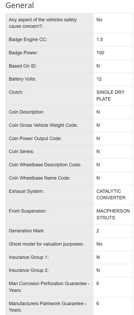The width and height of the screenshot is (134, 315).
Task: Click the Insurance Group 2 label
Action: (28, 271)
